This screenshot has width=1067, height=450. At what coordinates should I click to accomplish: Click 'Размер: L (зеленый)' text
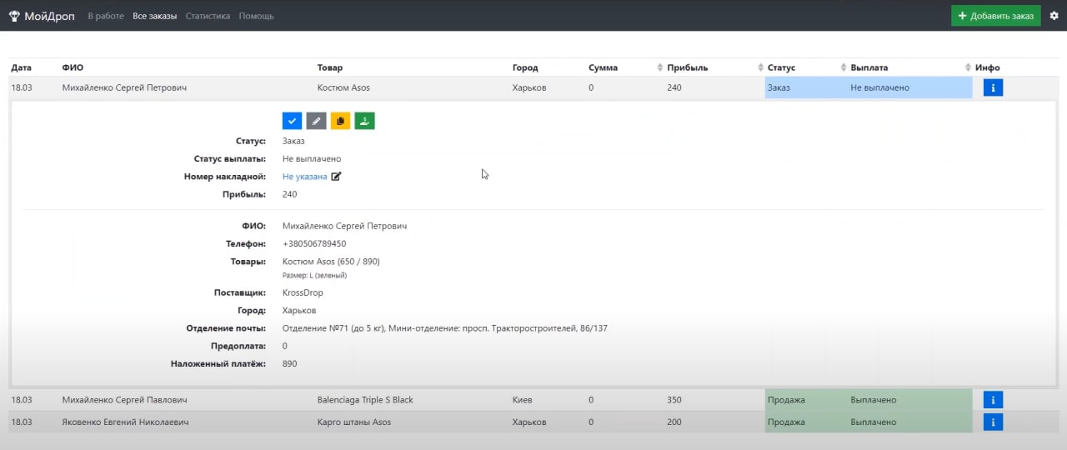tap(314, 275)
